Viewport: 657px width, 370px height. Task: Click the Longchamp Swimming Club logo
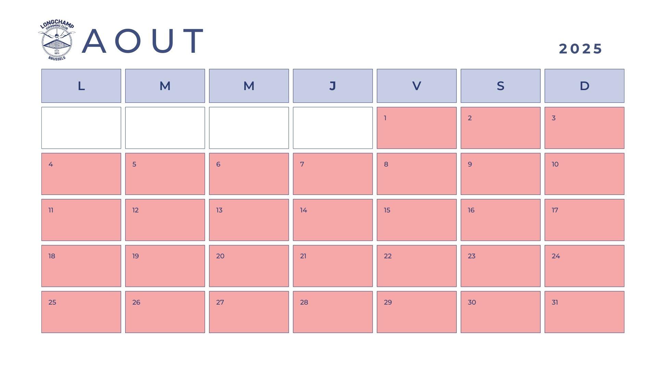pos(57,41)
